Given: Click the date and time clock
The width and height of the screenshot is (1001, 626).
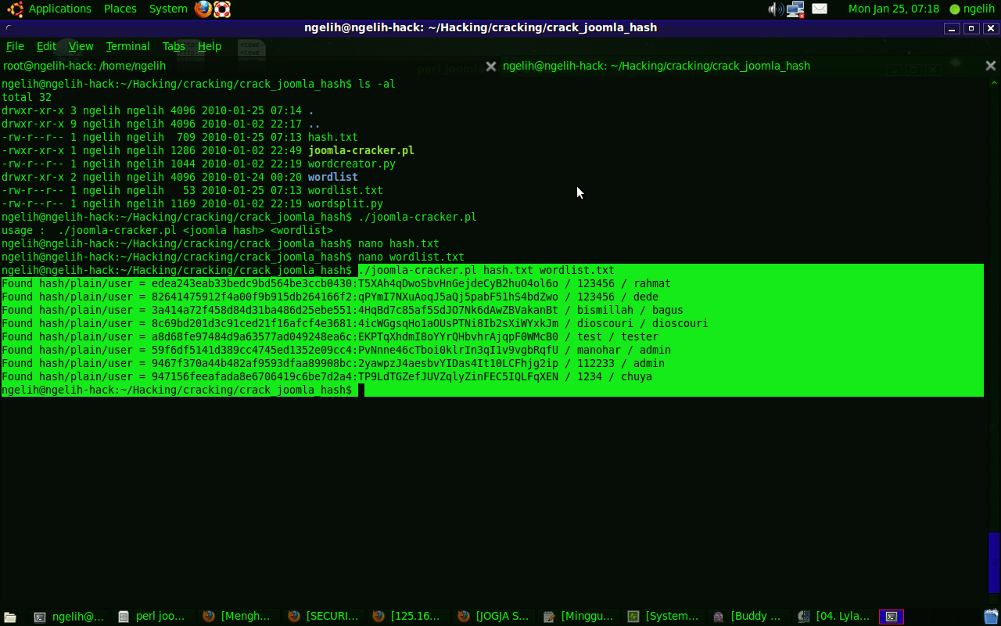Looking at the screenshot, I should point(894,9).
